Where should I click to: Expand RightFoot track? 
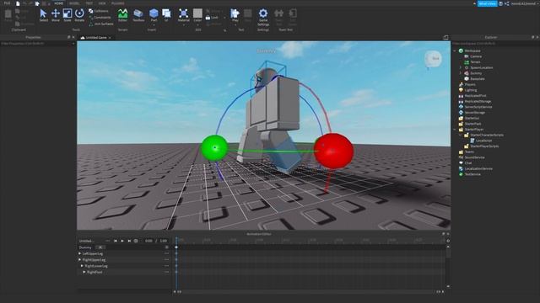click(84, 272)
